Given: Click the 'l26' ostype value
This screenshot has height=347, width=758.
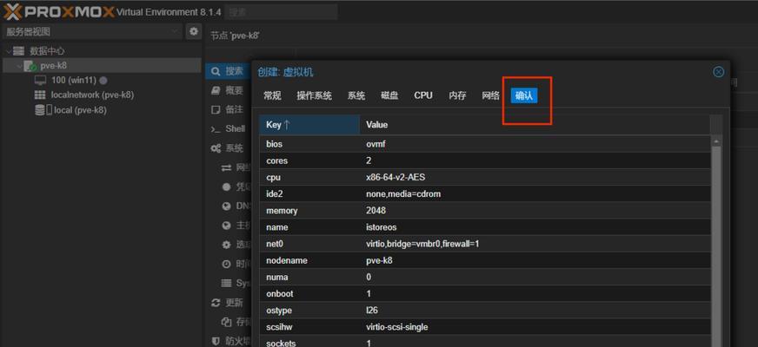Looking at the screenshot, I should (372, 311).
